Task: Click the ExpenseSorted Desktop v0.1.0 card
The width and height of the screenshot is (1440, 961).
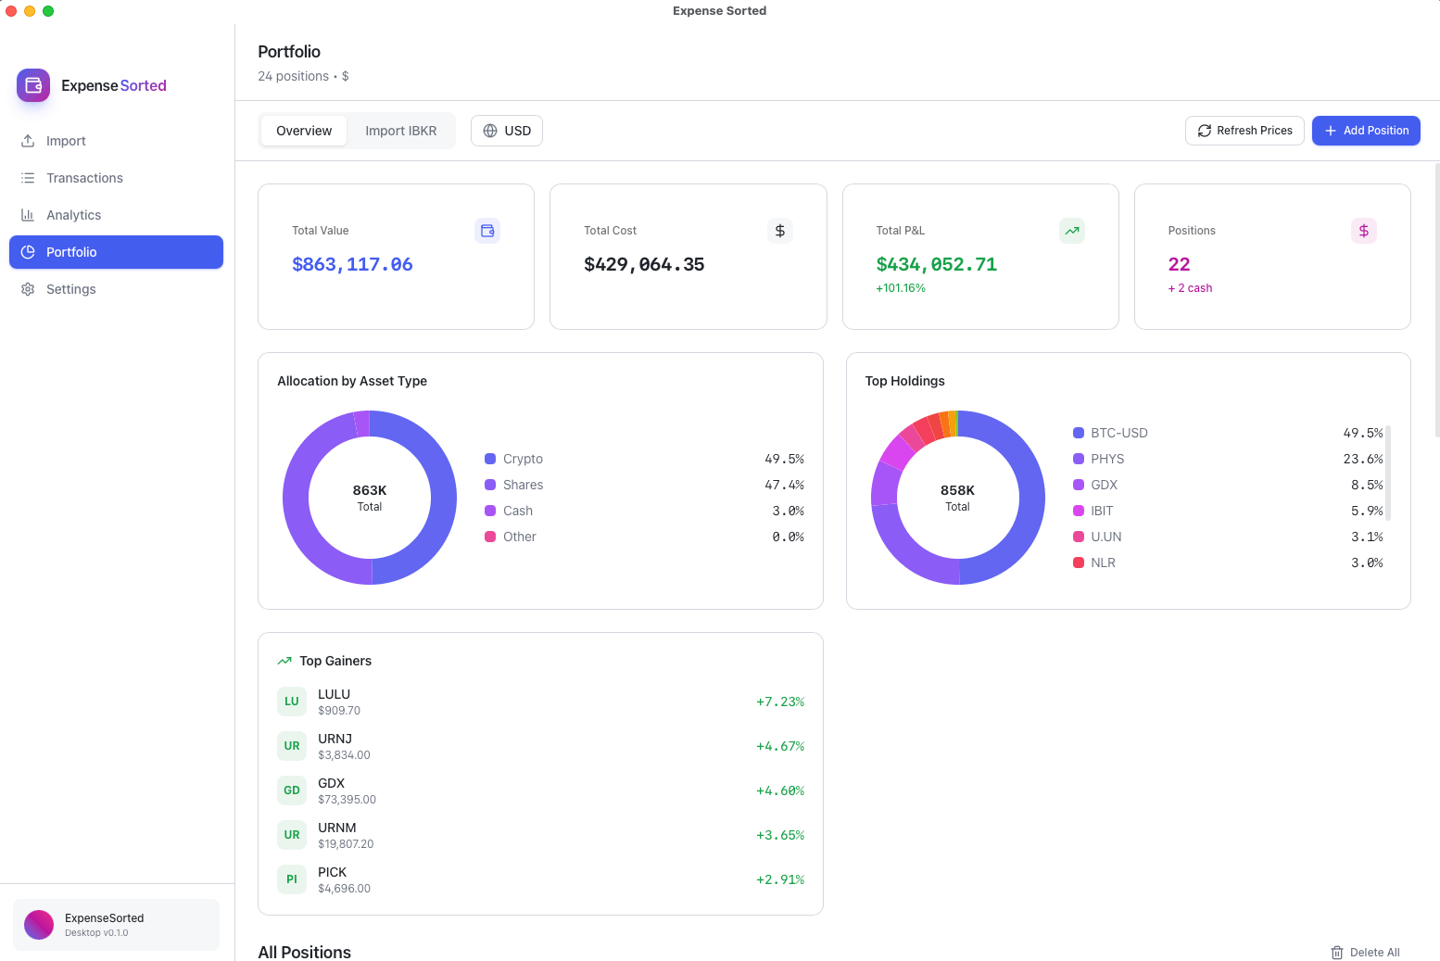Action: [116, 925]
